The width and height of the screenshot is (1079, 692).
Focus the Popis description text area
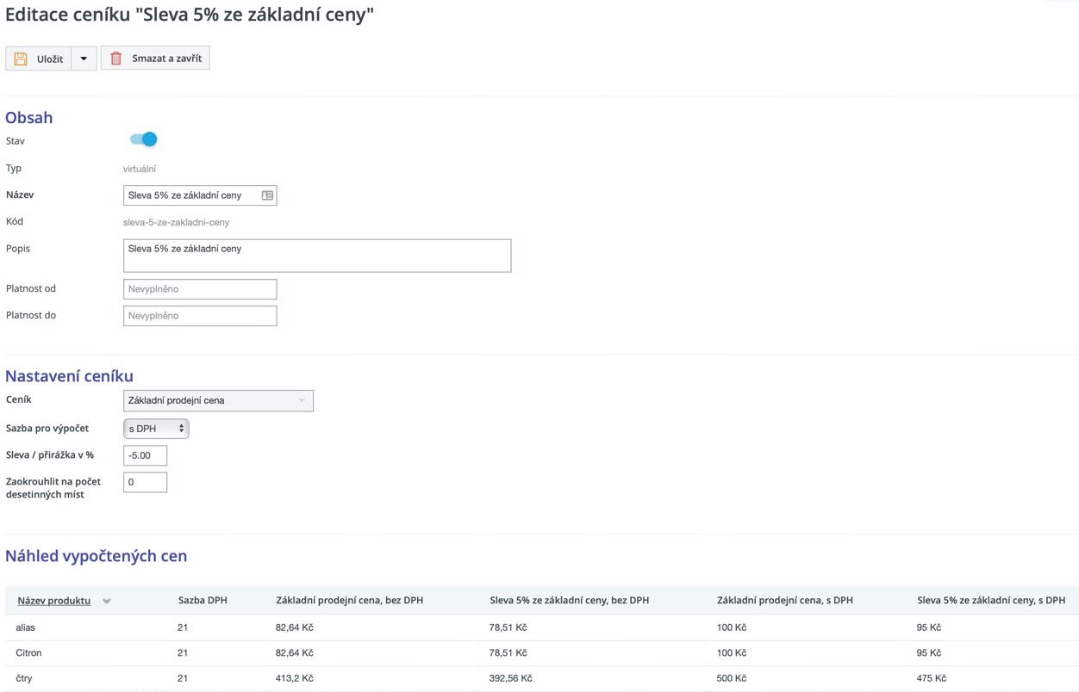pyautogui.click(x=317, y=255)
